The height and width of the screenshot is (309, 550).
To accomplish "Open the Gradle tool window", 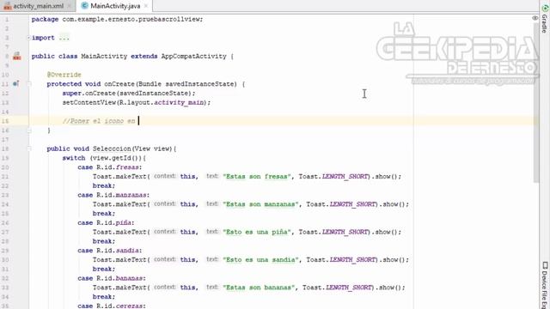I will (545, 18).
